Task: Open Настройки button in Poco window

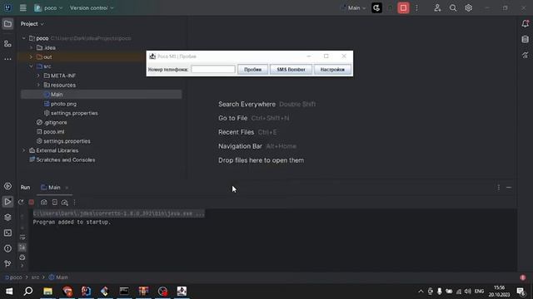Action: click(x=332, y=70)
